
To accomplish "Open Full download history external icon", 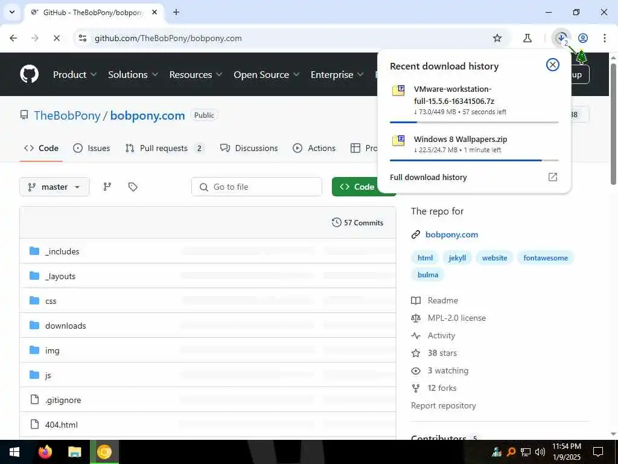I will tap(553, 177).
